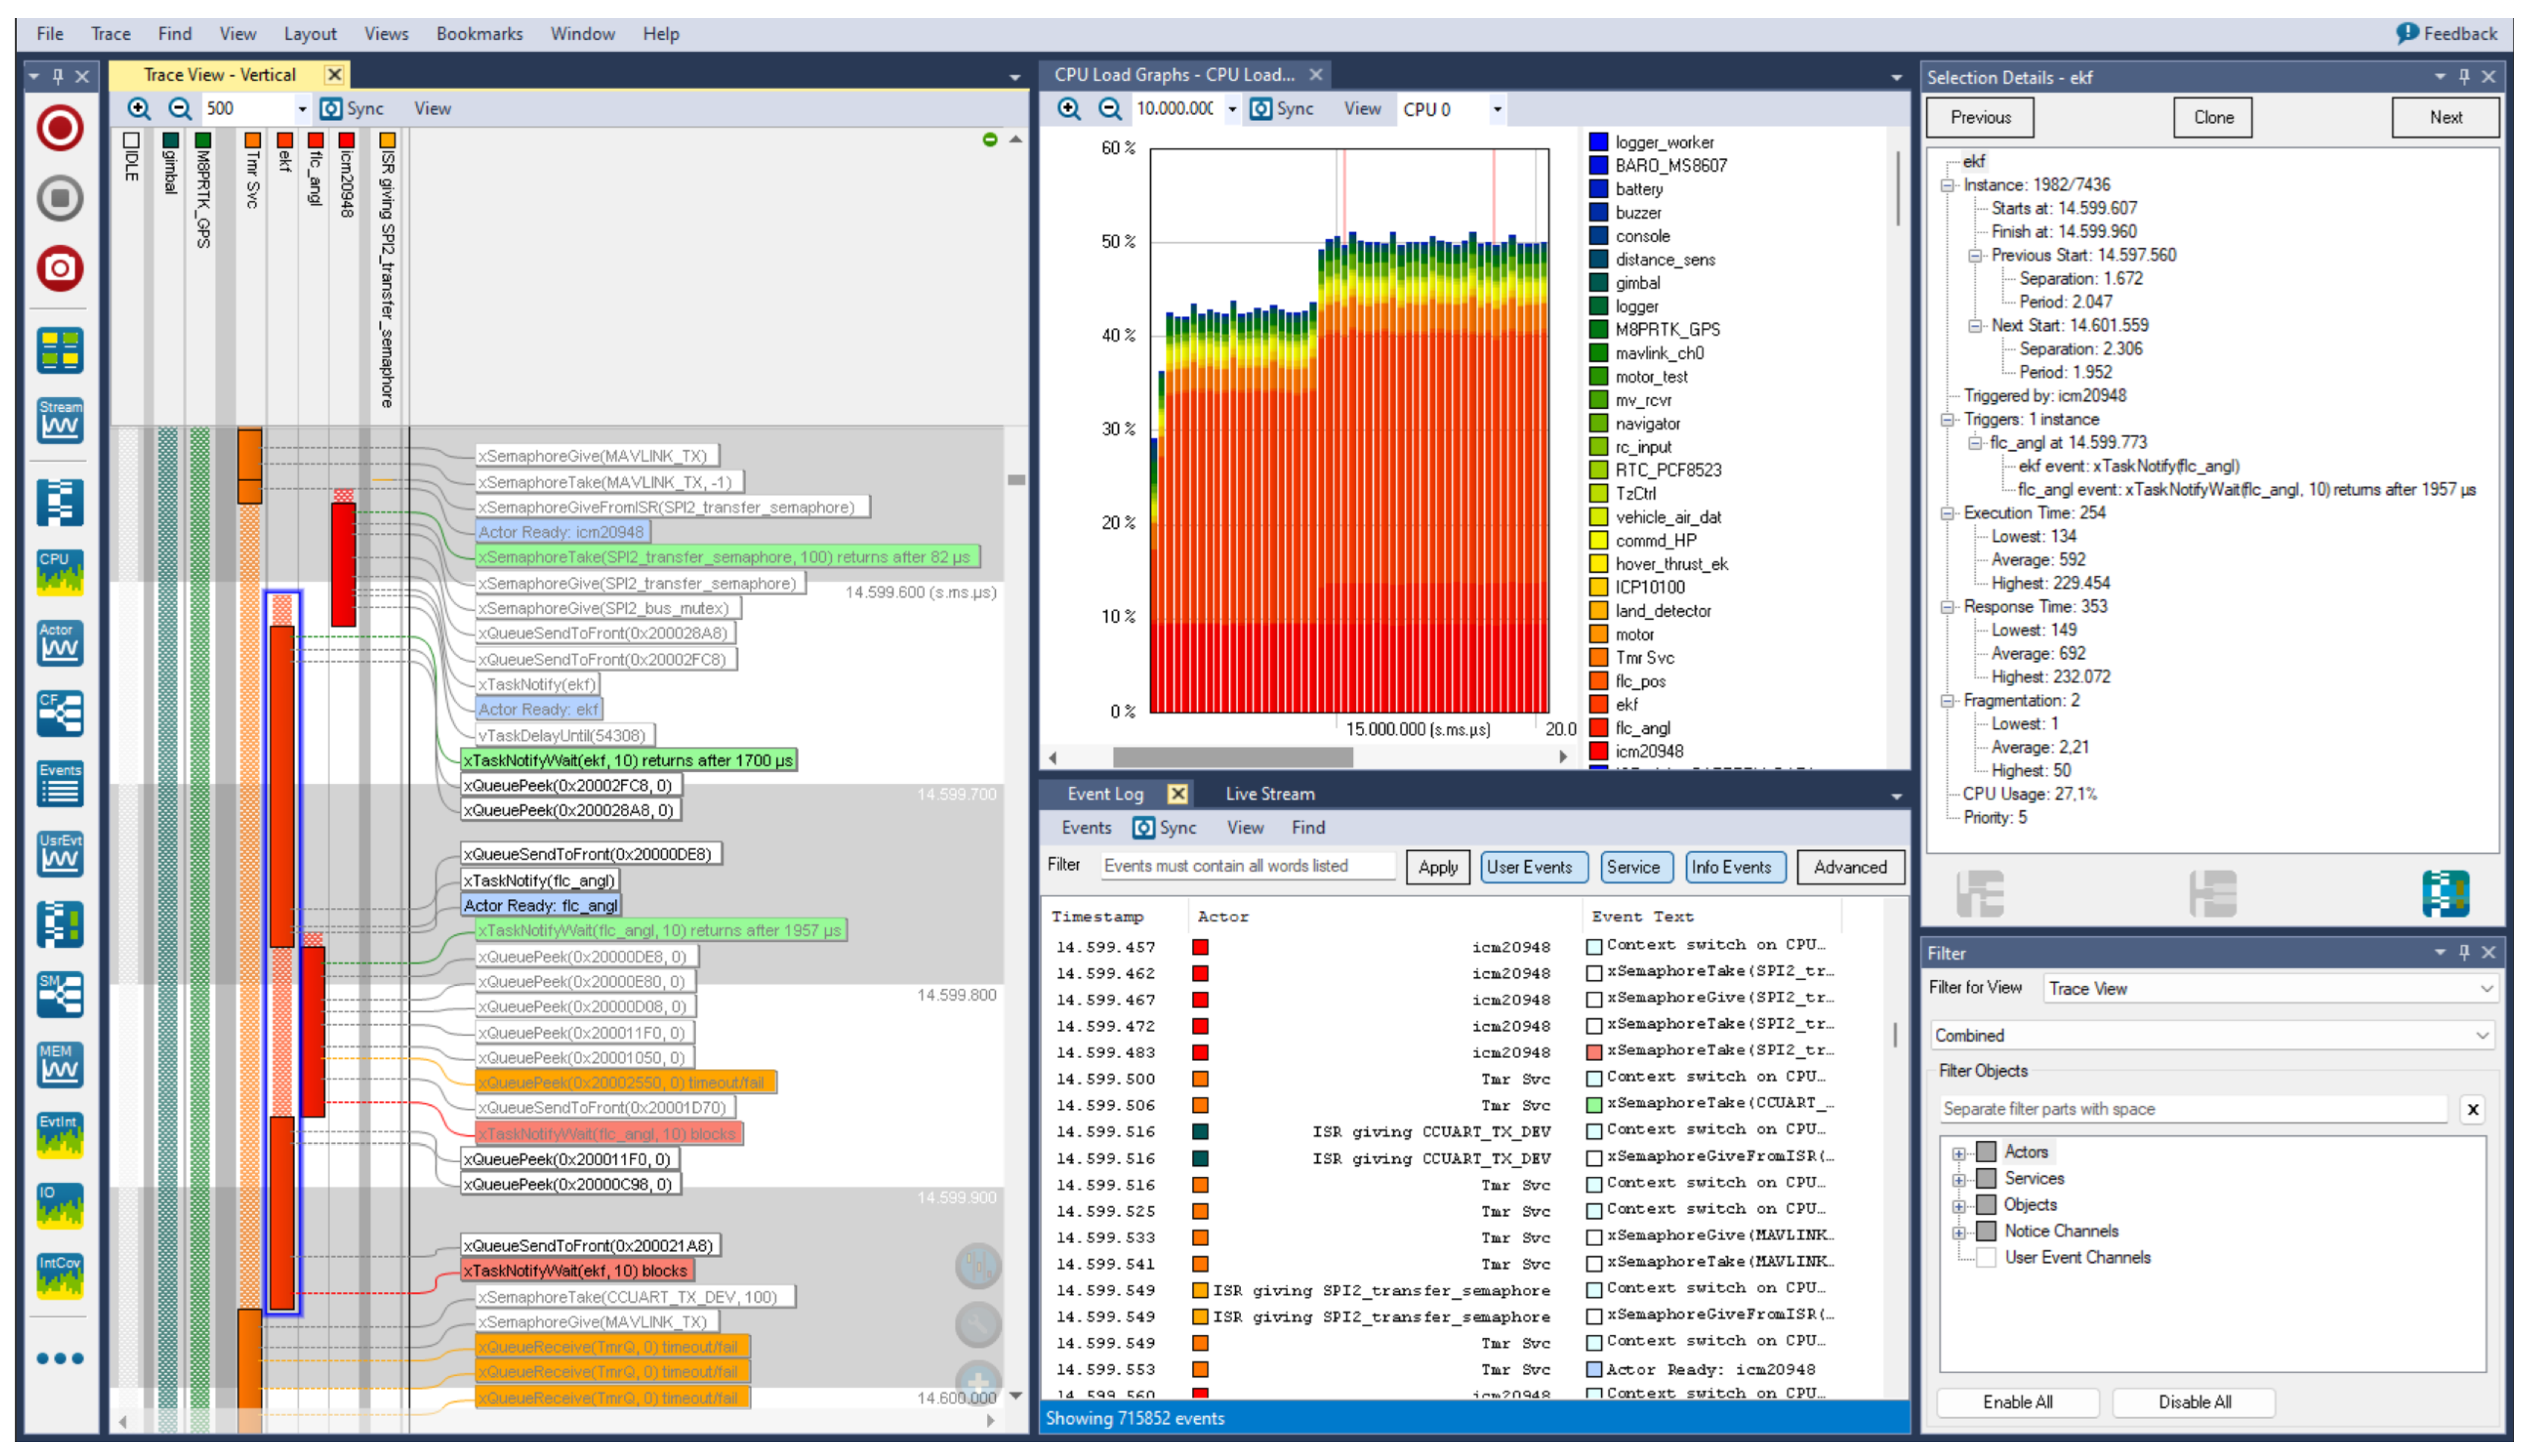This screenshot has height=1456, width=2530.
Task: Collapse the Execution Time tree node
Action: [x=1948, y=513]
